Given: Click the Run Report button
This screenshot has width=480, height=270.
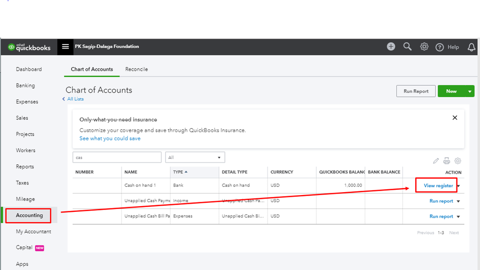Looking at the screenshot, I should click(x=416, y=91).
